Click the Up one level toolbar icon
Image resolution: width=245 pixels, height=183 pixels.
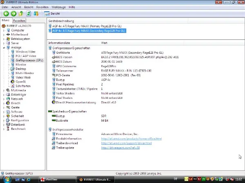pyautogui.click(x=20, y=13)
